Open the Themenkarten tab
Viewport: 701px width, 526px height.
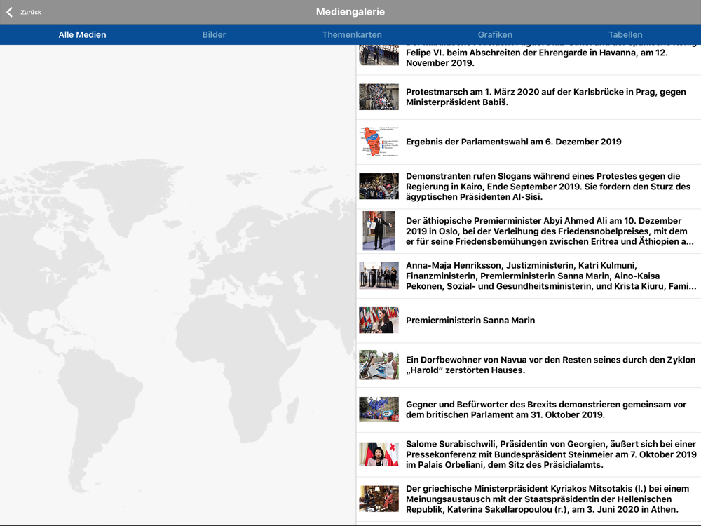(x=352, y=34)
